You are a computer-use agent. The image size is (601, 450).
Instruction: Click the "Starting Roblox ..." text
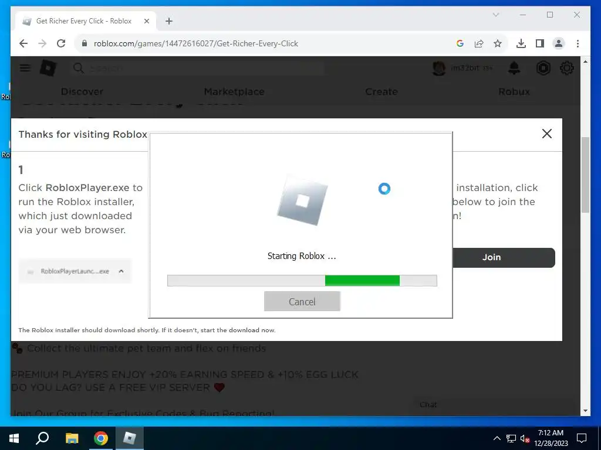click(x=302, y=256)
